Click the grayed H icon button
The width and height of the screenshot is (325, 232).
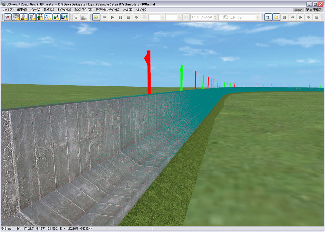click(x=186, y=17)
